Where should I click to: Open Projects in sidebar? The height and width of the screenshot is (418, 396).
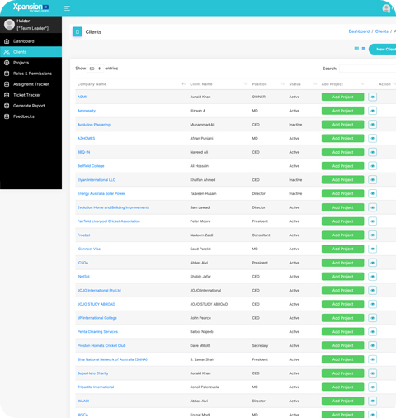pyautogui.click(x=31, y=63)
